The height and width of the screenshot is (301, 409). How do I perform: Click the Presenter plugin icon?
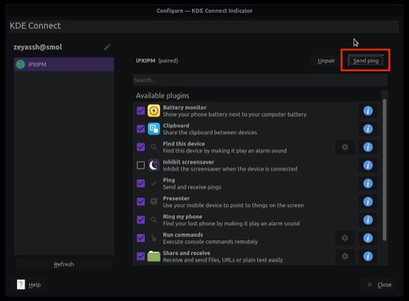click(154, 201)
